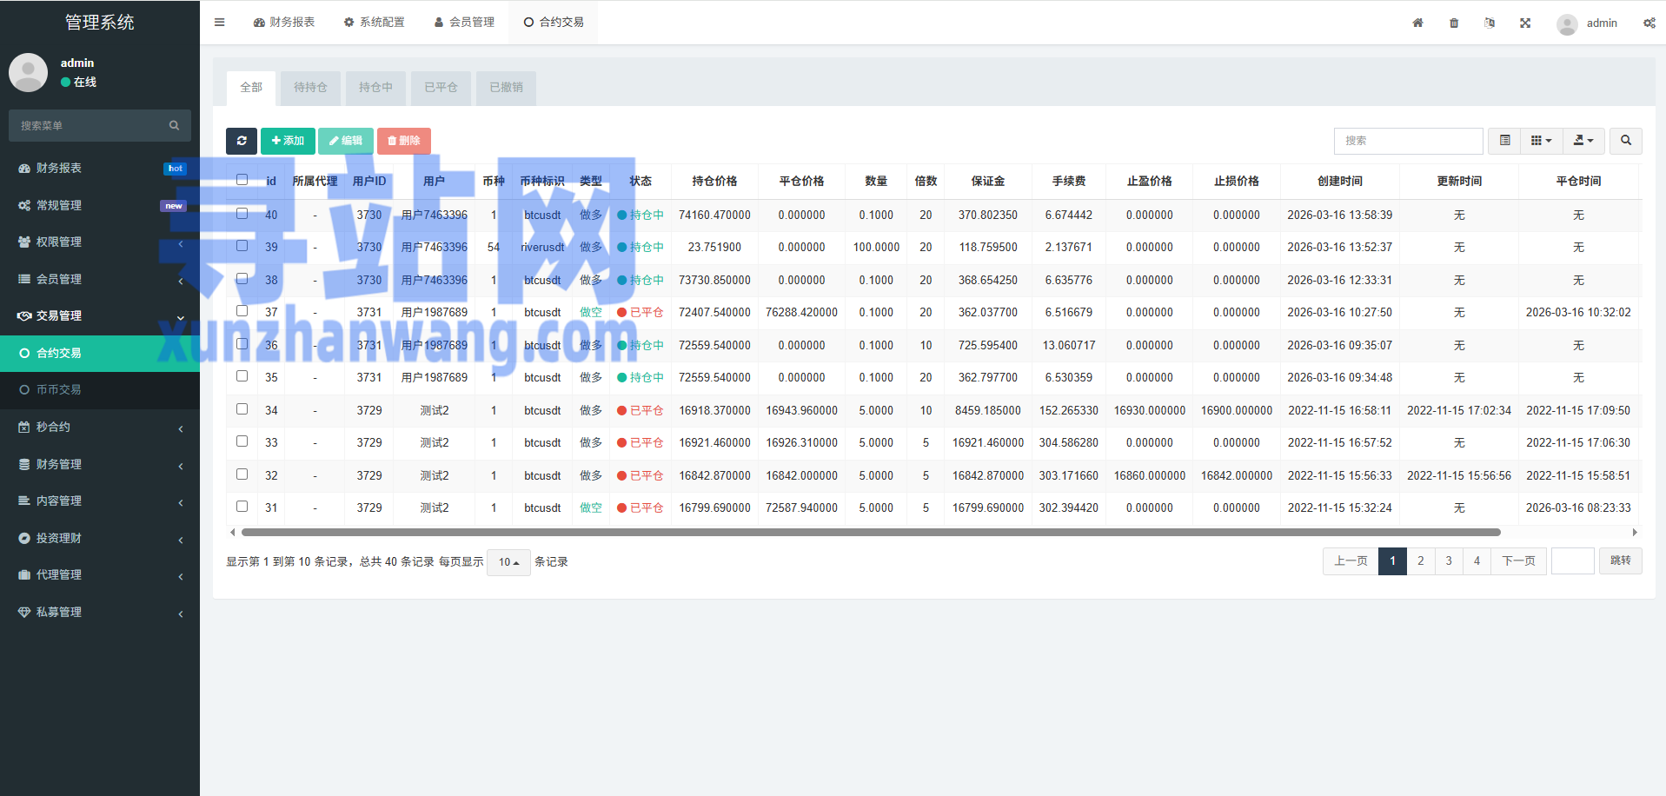Click the home icon in top bar
Image resolution: width=1666 pixels, height=796 pixels.
point(1417,23)
